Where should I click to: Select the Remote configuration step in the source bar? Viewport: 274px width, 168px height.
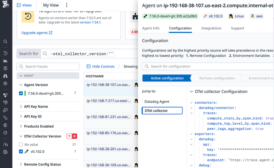217,78
